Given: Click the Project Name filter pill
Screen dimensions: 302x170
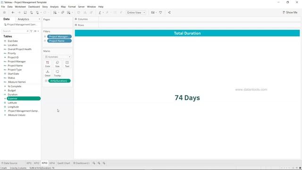Looking at the screenshot, I should [x=59, y=41].
